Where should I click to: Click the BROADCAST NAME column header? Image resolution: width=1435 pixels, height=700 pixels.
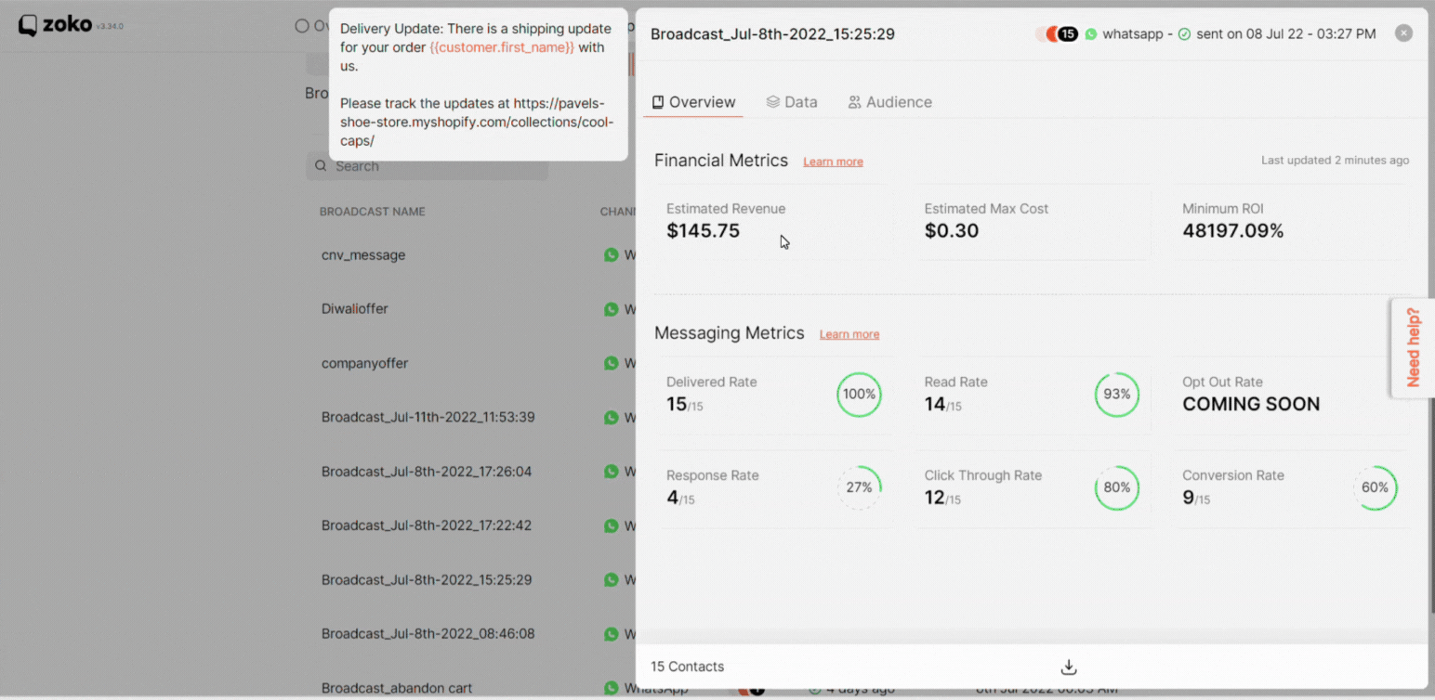click(373, 212)
